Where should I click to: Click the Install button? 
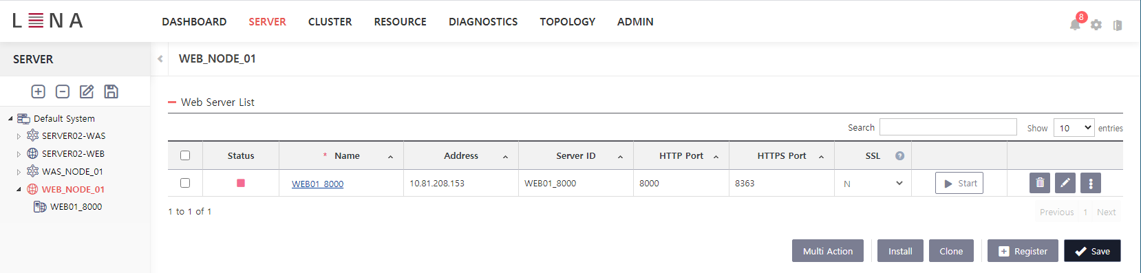pyautogui.click(x=900, y=251)
